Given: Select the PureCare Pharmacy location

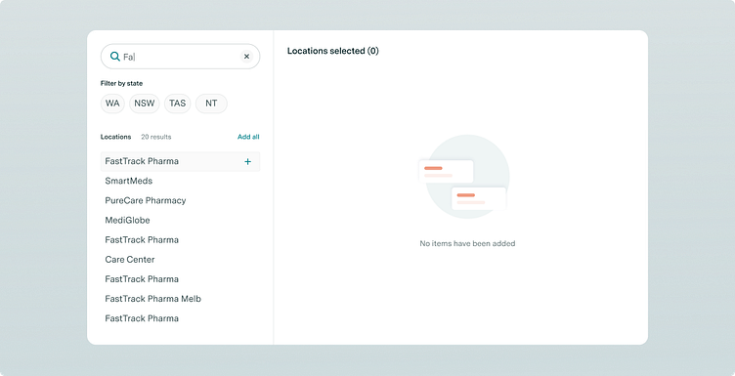Looking at the screenshot, I should click(180, 200).
